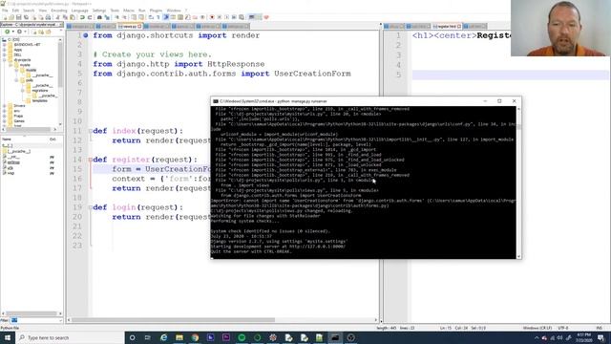Open the Language menu

click(x=80, y=11)
